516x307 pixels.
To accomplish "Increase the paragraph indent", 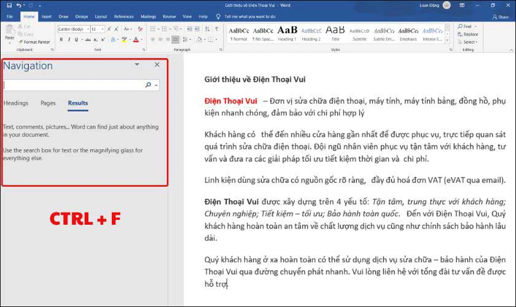I will pos(197,29).
